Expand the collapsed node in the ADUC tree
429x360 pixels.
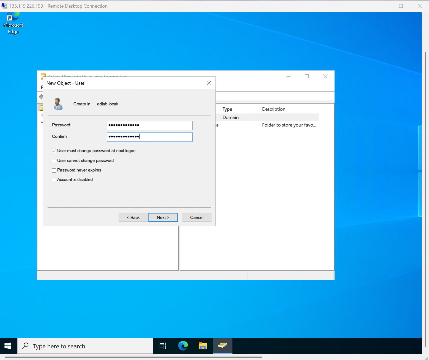42,115
